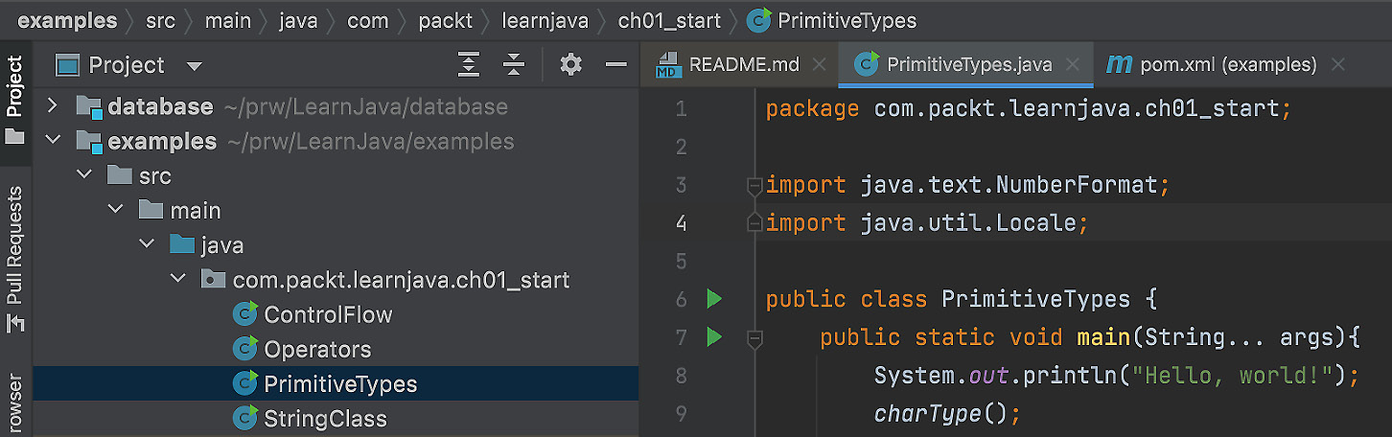Image resolution: width=1392 pixels, height=437 pixels.
Task: Open Project panel settings gear
Action: coord(571,65)
